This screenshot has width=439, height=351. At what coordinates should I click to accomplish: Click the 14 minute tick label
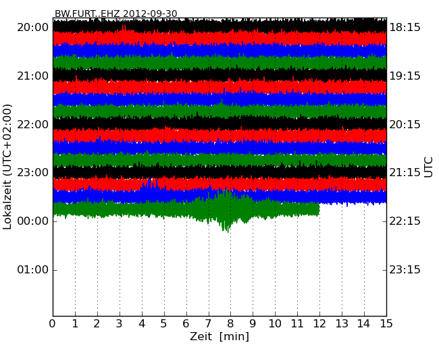click(364, 324)
